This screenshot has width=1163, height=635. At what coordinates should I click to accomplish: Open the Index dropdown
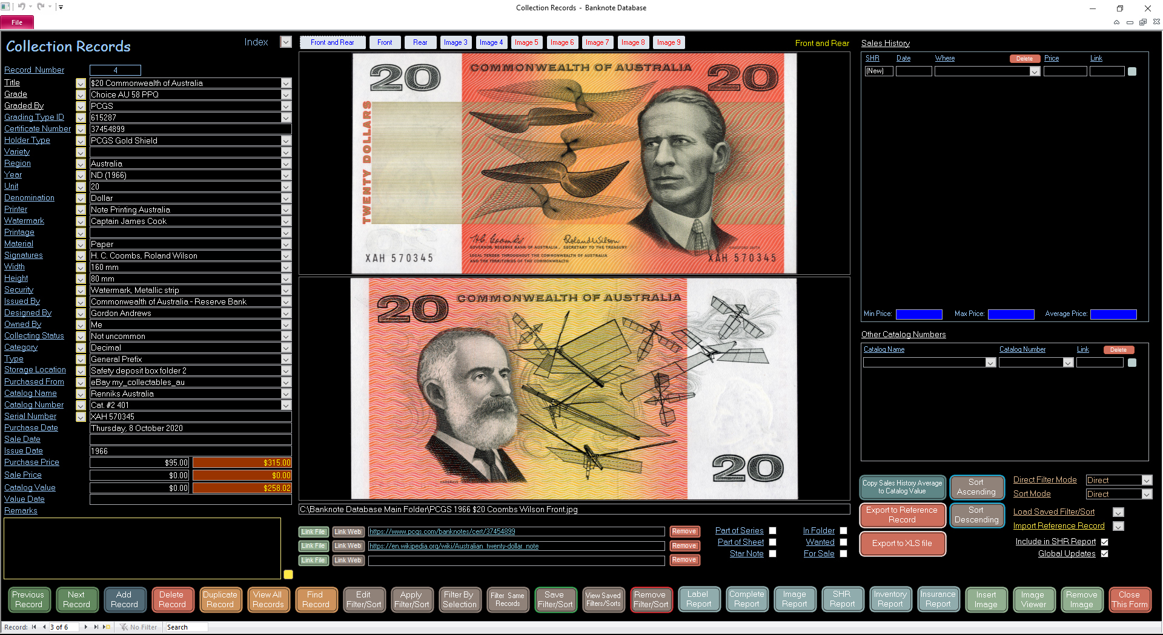point(286,42)
